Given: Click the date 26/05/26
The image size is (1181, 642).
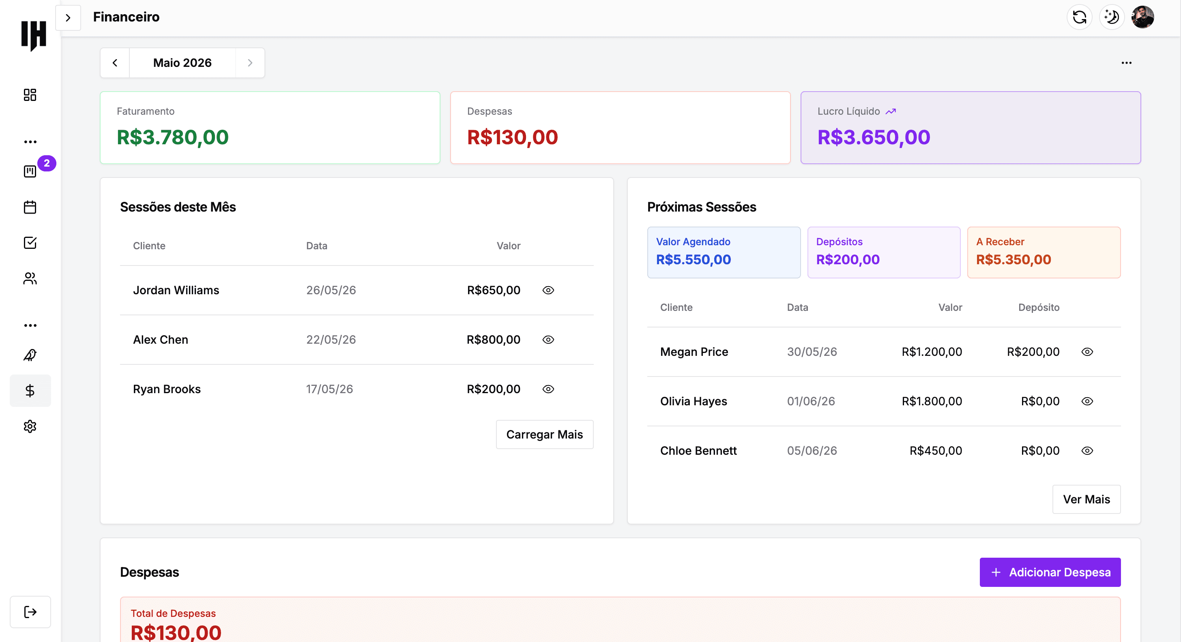Looking at the screenshot, I should 331,290.
